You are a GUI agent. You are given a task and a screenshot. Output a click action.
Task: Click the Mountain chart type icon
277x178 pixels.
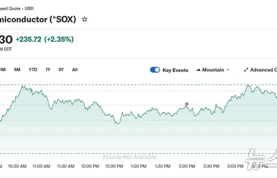click(198, 70)
